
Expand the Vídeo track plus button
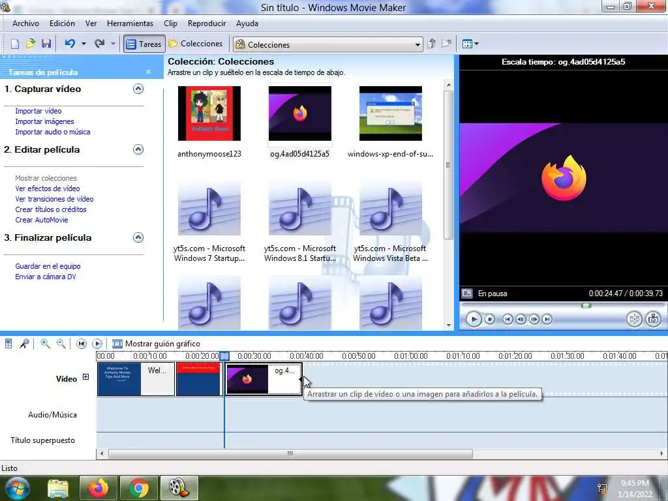pos(85,376)
